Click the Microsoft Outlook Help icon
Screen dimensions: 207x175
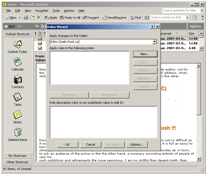tap(194, 18)
